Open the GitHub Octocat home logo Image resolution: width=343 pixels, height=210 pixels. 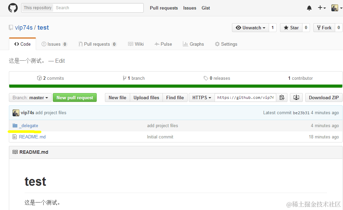pos(13,8)
